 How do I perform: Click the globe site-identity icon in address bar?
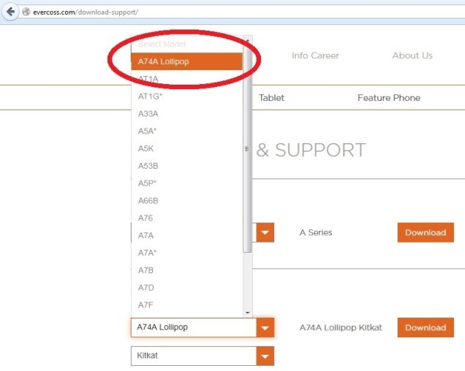click(x=26, y=12)
